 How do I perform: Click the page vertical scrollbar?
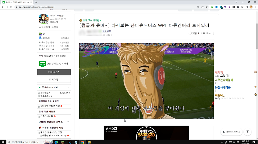coord(257,36)
